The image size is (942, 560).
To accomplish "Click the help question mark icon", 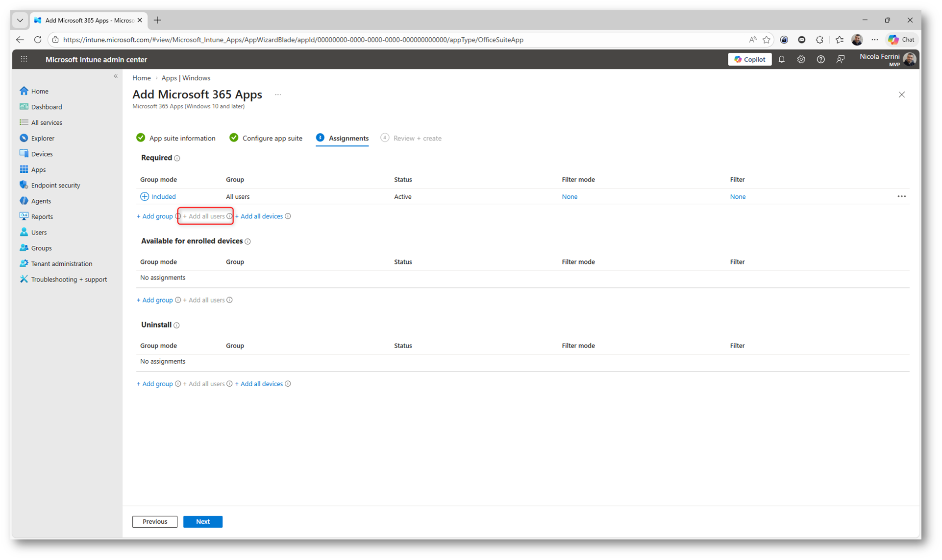I will click(x=820, y=59).
